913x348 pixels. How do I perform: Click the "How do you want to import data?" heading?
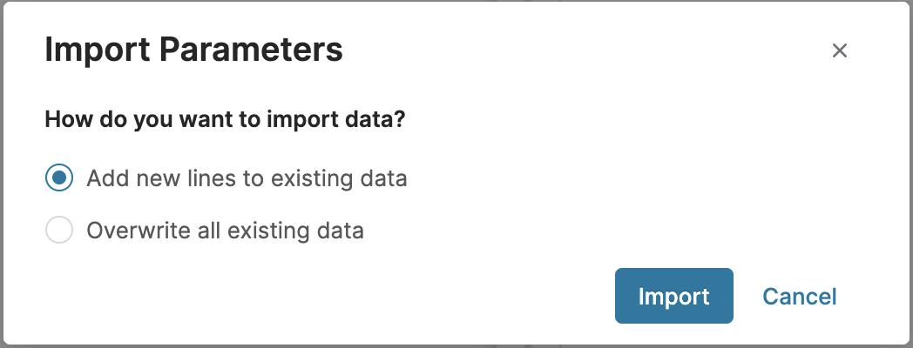225,119
